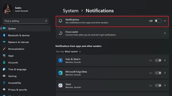The height and width of the screenshot is (96, 172).
Task: Open Privacy & security settings
Action: pos(26,90)
